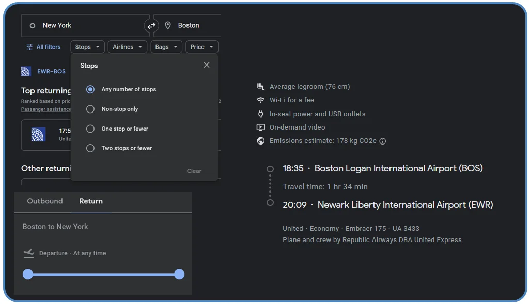Open the Airlines filter dropdown

coord(127,46)
